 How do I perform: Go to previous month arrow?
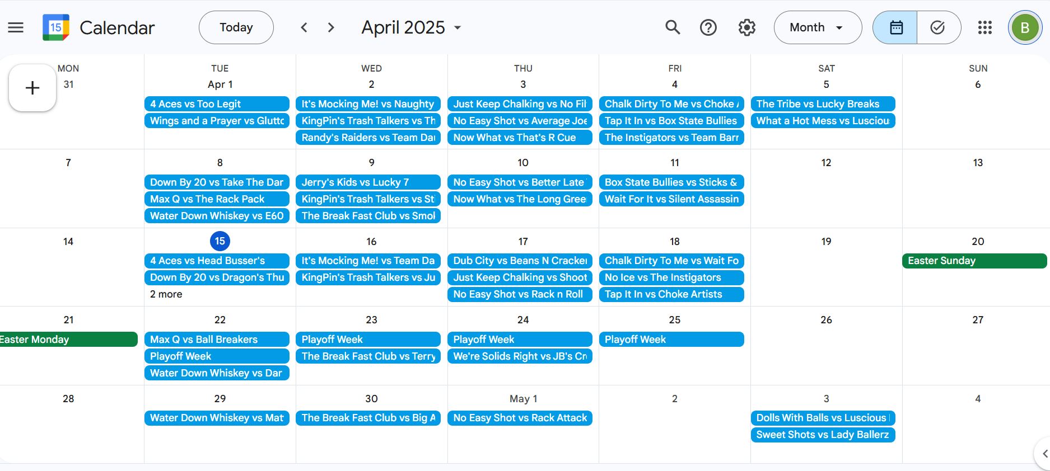point(304,27)
